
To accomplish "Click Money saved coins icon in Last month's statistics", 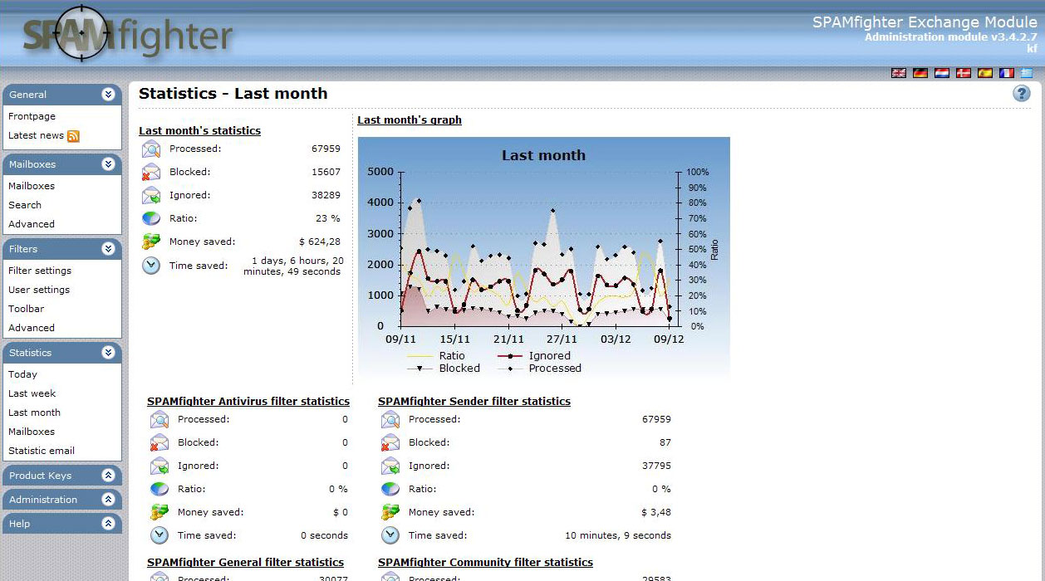I will click(x=150, y=242).
